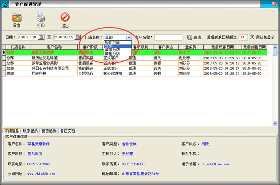Switch to the 详细信息 tab
The width and height of the screenshot is (280, 185).
coord(11,131)
